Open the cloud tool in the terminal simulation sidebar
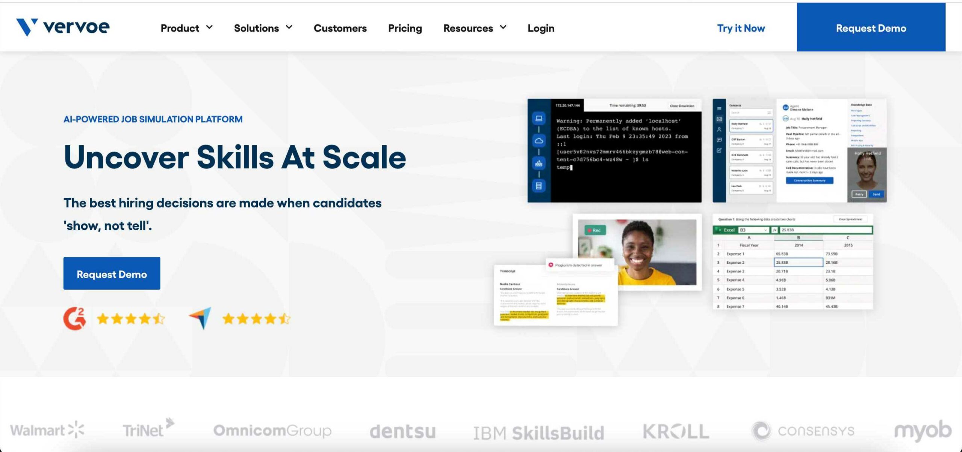The height and width of the screenshot is (452, 962). pos(539,140)
